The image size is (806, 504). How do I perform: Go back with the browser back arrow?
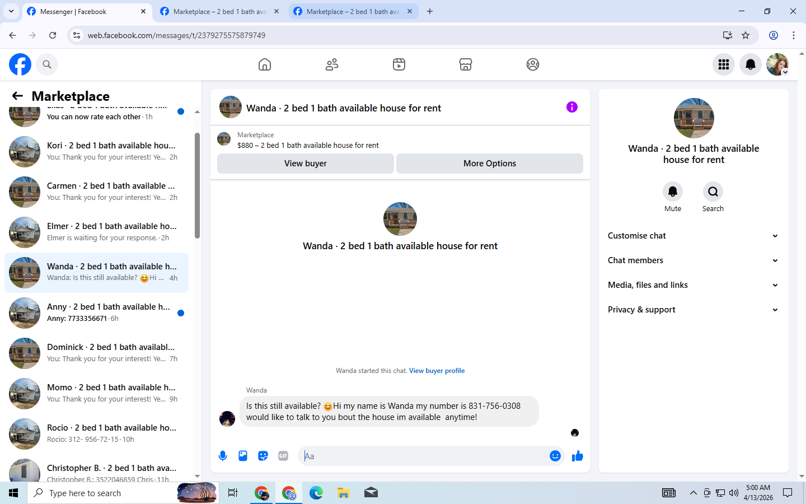click(x=12, y=35)
